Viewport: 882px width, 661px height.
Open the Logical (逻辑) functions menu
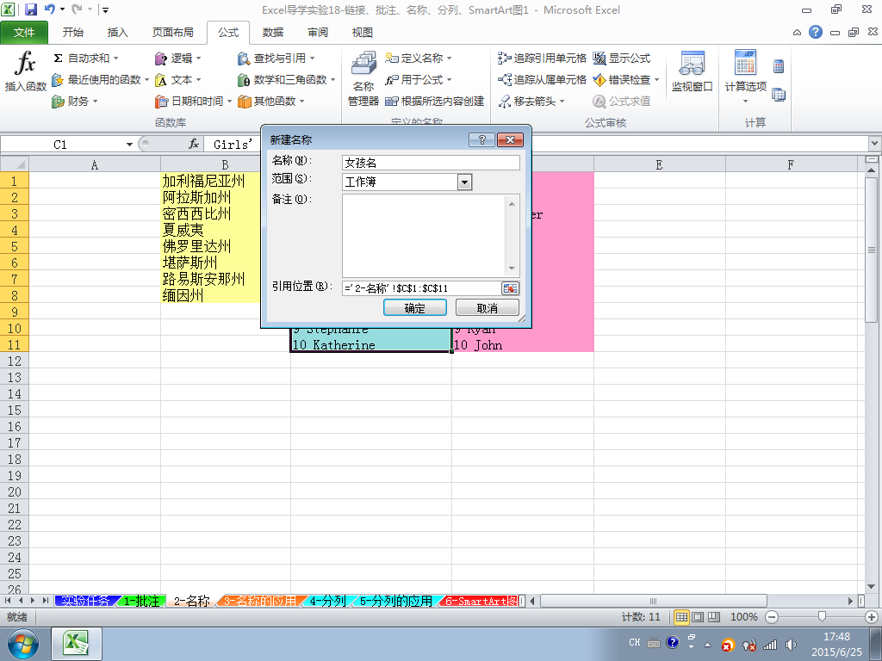[177, 58]
